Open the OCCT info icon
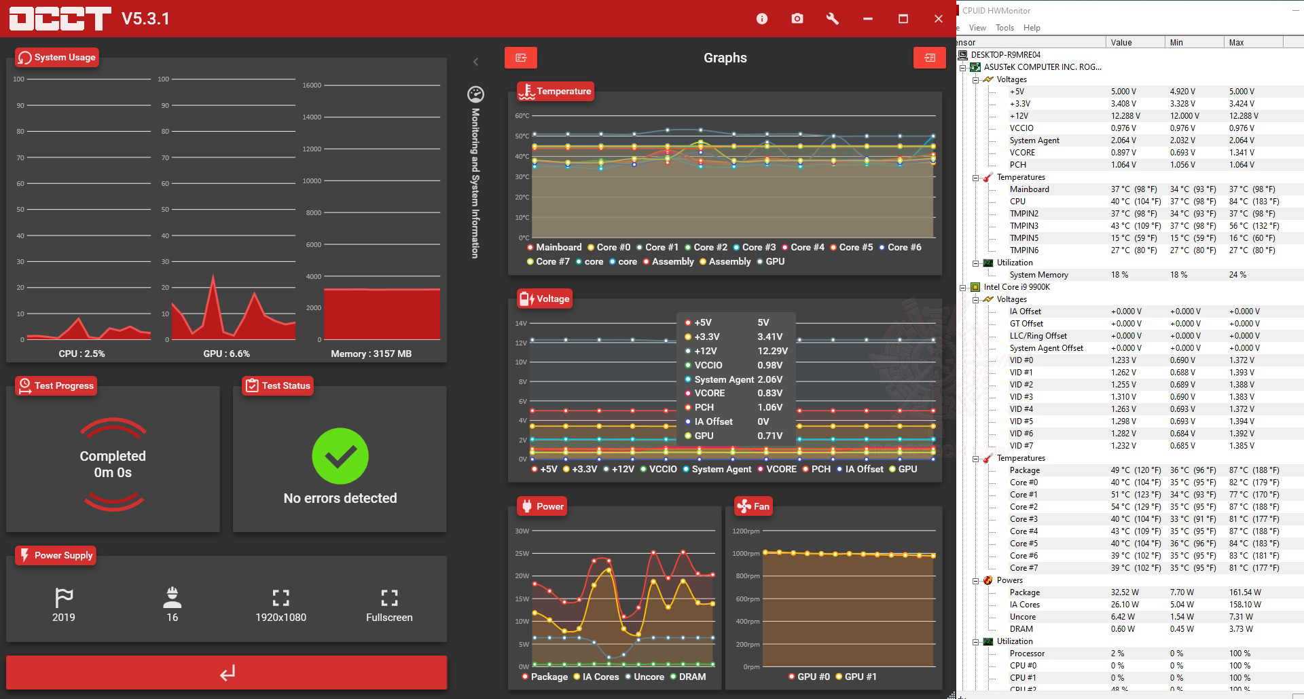 pos(761,19)
